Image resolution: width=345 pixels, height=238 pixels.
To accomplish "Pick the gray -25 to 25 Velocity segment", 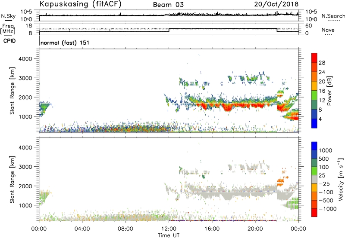I will (x=314, y=179).
